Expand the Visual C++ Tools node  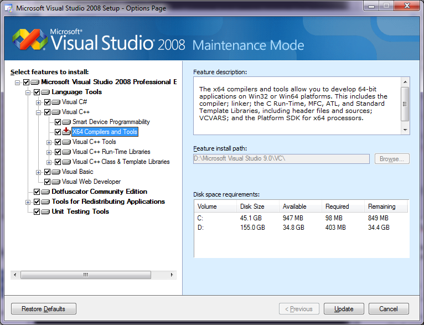tap(49, 142)
